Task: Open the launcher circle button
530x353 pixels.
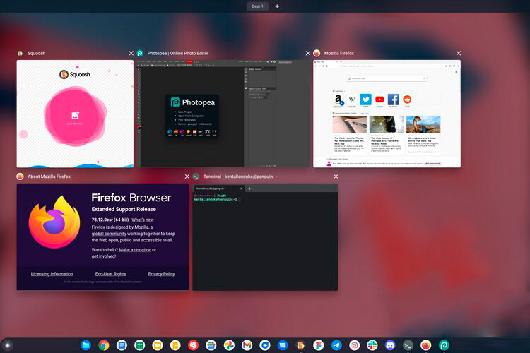Action: point(8,345)
